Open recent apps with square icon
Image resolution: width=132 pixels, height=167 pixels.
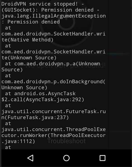(102, 158)
